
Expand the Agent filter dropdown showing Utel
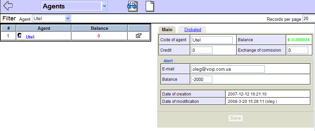pos(51,19)
